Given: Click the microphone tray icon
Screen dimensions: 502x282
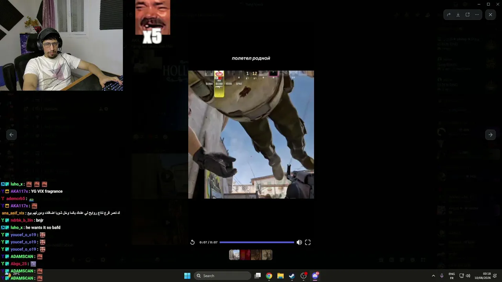Looking at the screenshot, I should click(x=442, y=276).
